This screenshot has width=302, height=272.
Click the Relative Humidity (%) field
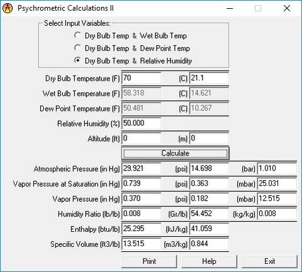point(141,123)
